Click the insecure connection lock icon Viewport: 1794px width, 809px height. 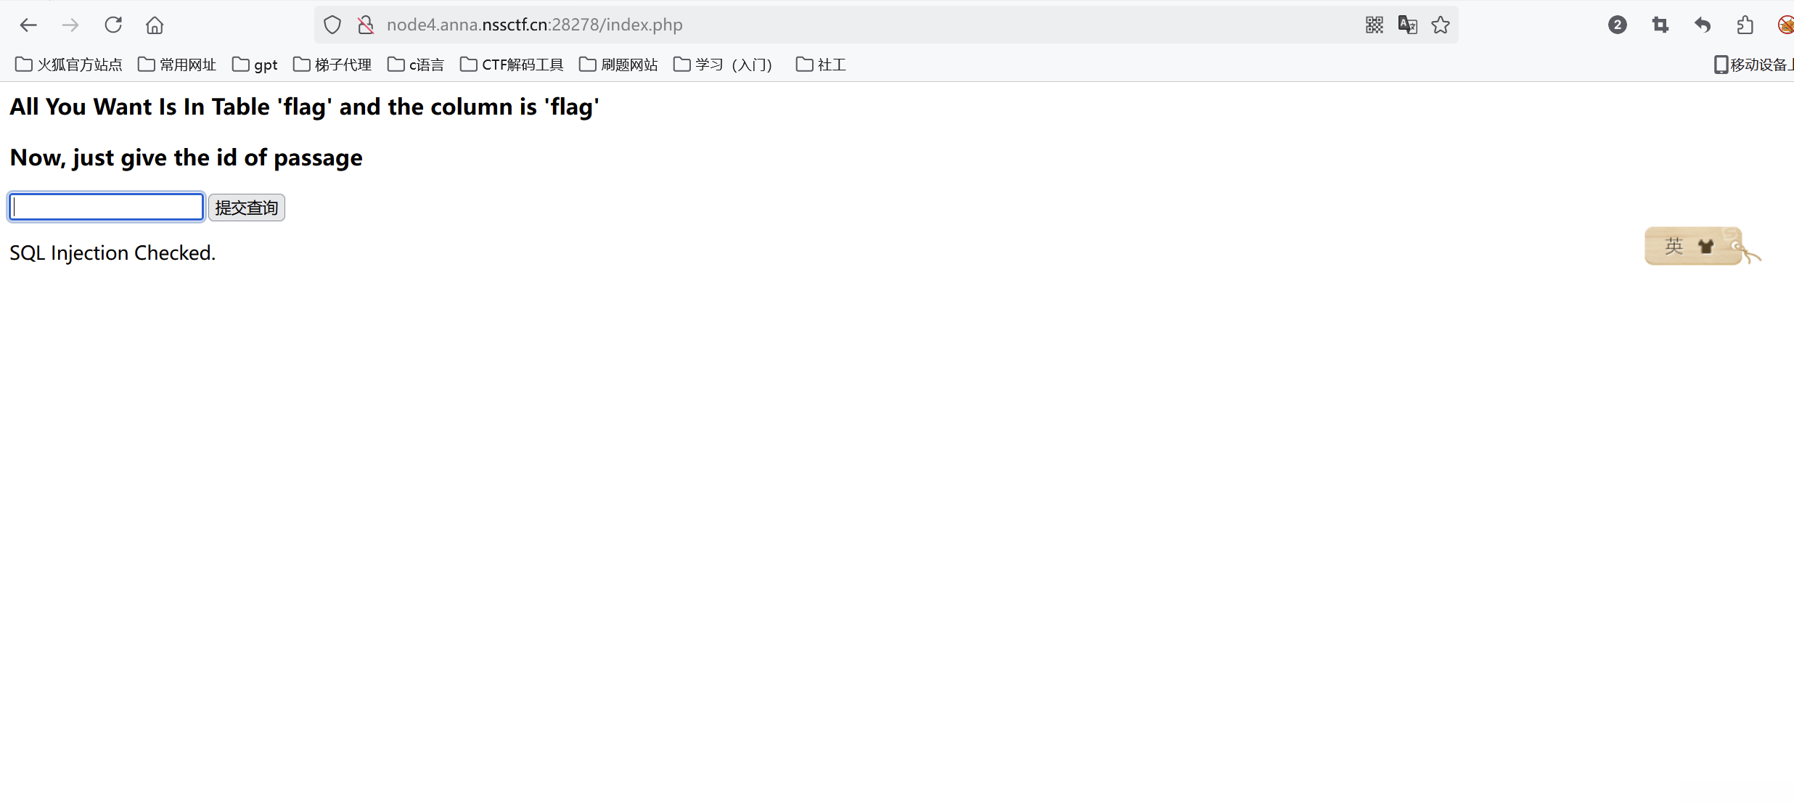[x=366, y=25]
